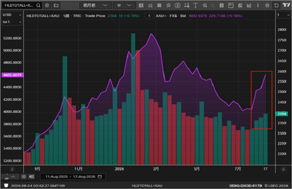Click the zoom out magnifier icon

212,5
